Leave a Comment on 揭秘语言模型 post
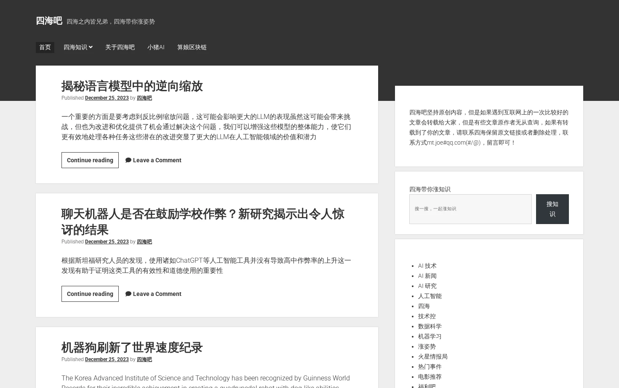The width and height of the screenshot is (619, 388). (157, 160)
